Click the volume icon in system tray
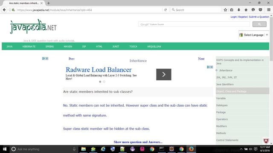 [250, 149]
